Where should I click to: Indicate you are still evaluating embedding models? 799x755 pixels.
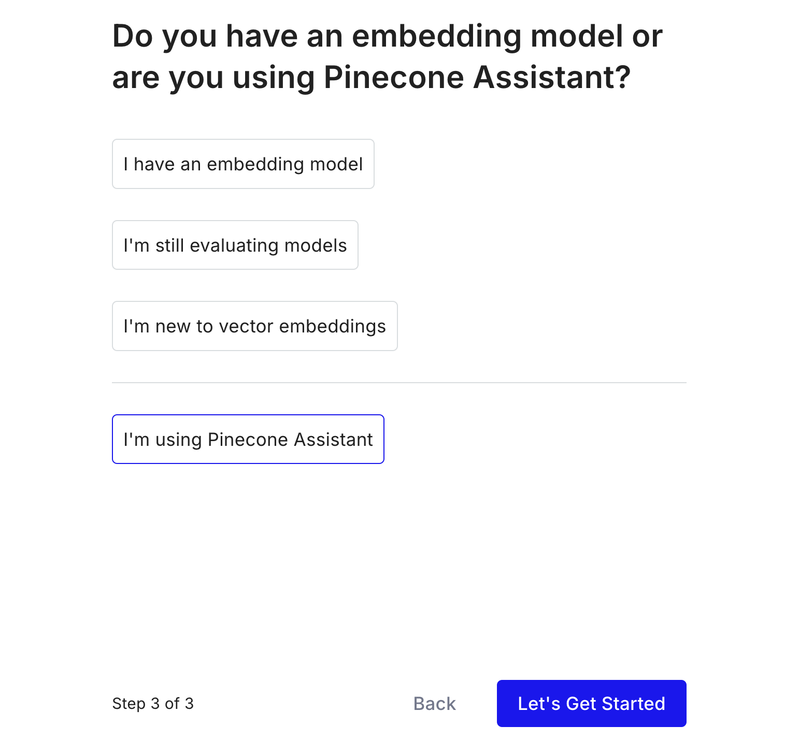pyautogui.click(x=235, y=245)
